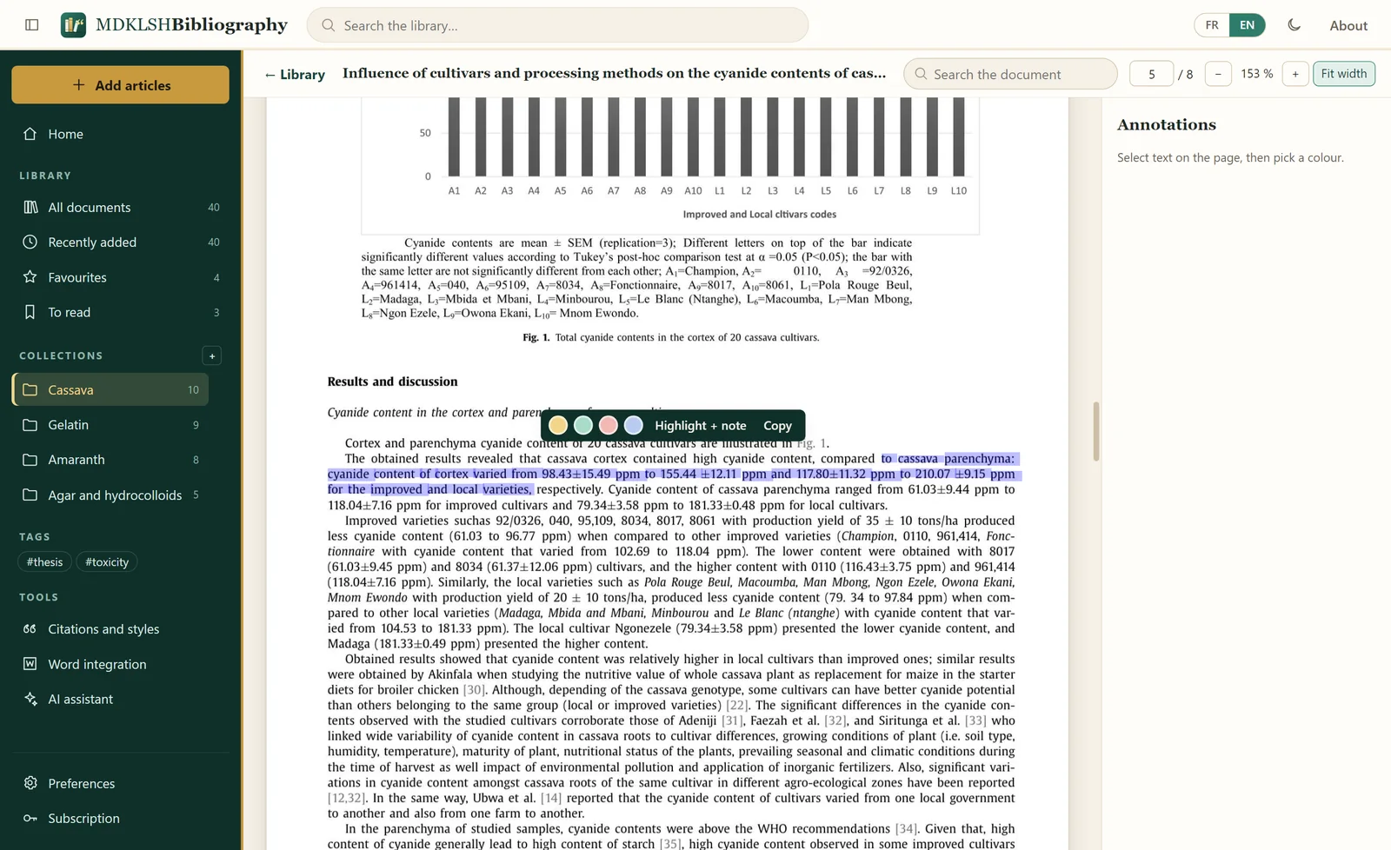
Task: Open the AI assistant
Action: [x=121, y=699]
